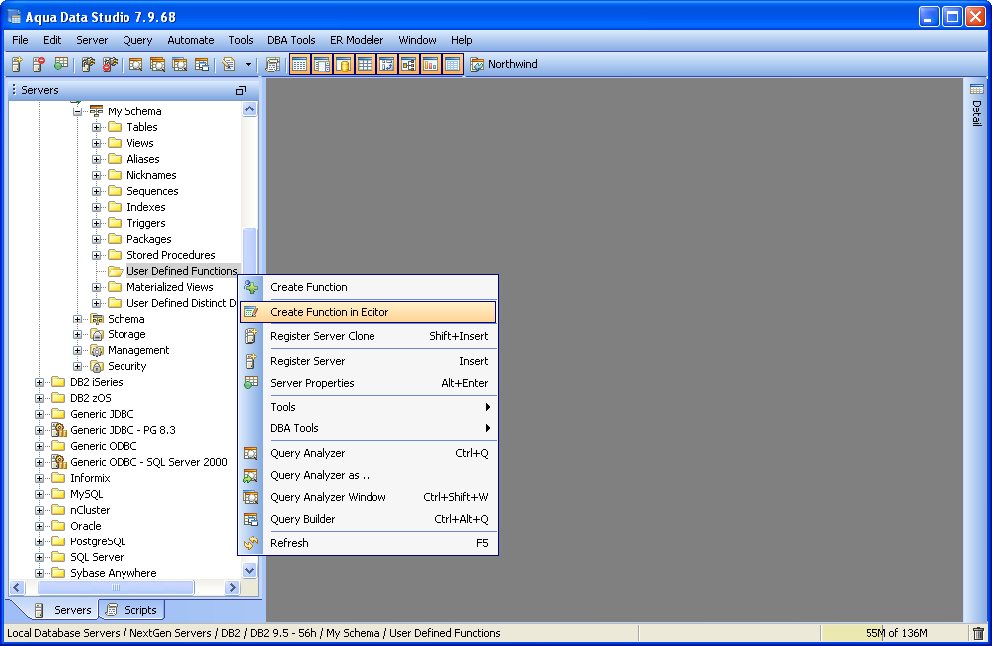Open the dropdown arrow beside script icon
This screenshot has height=646, width=992.
coord(248,64)
